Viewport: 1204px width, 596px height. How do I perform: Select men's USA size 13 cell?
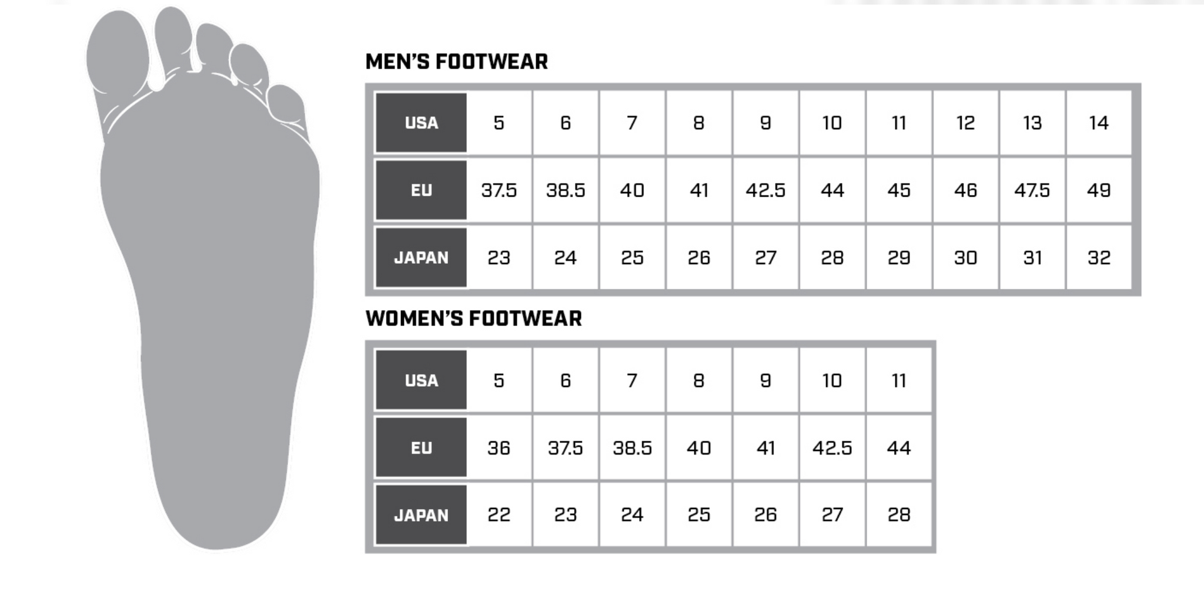pos(1032,123)
